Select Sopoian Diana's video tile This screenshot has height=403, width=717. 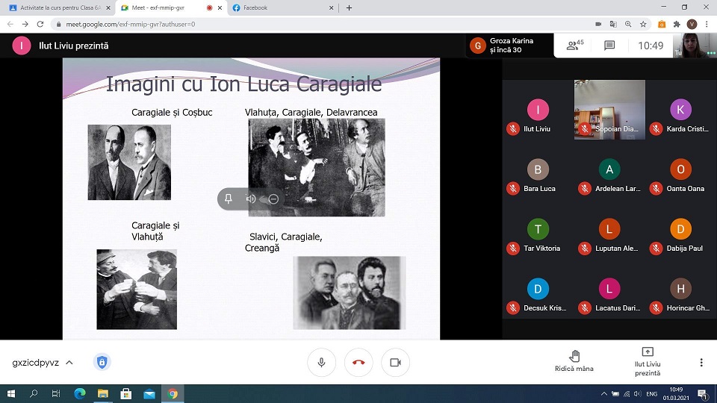point(609,110)
